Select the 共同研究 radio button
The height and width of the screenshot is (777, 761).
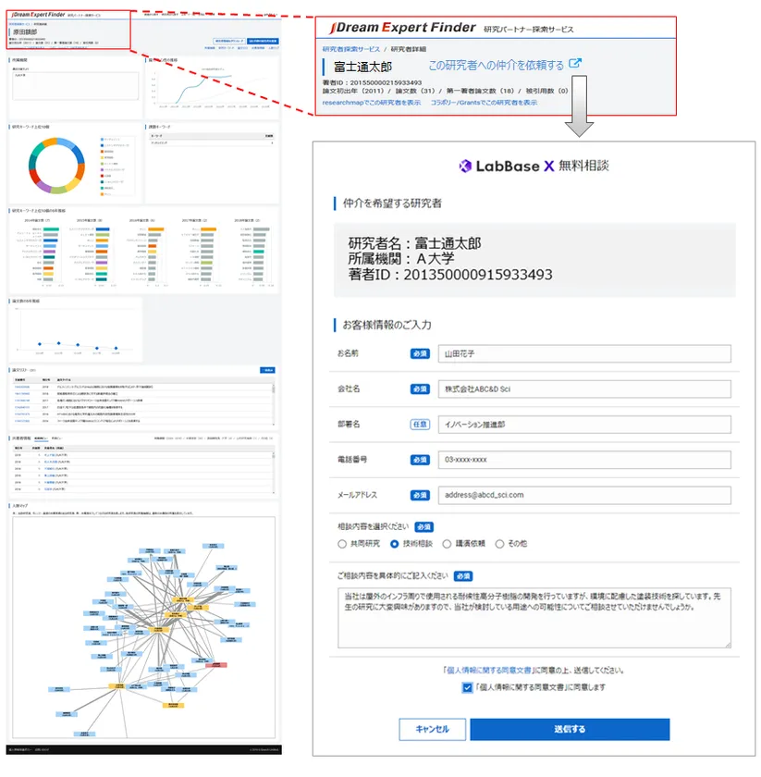(x=342, y=544)
